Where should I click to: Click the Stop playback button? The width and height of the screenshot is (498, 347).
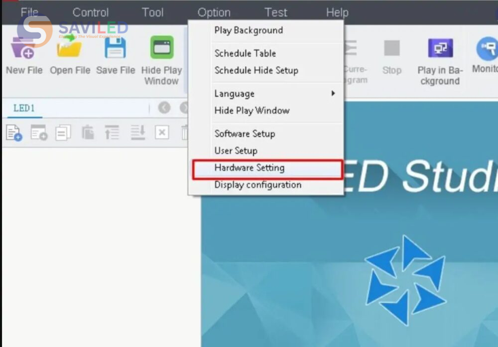click(392, 49)
